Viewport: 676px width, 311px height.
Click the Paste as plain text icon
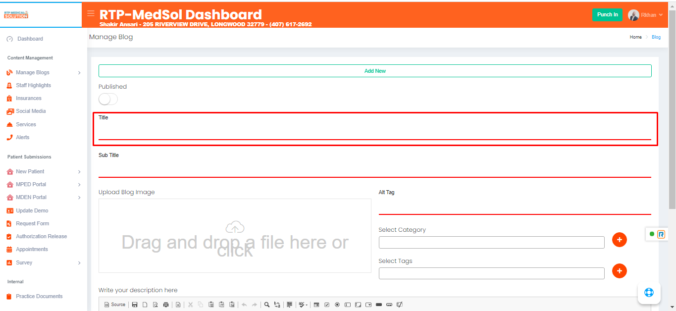pos(221,305)
